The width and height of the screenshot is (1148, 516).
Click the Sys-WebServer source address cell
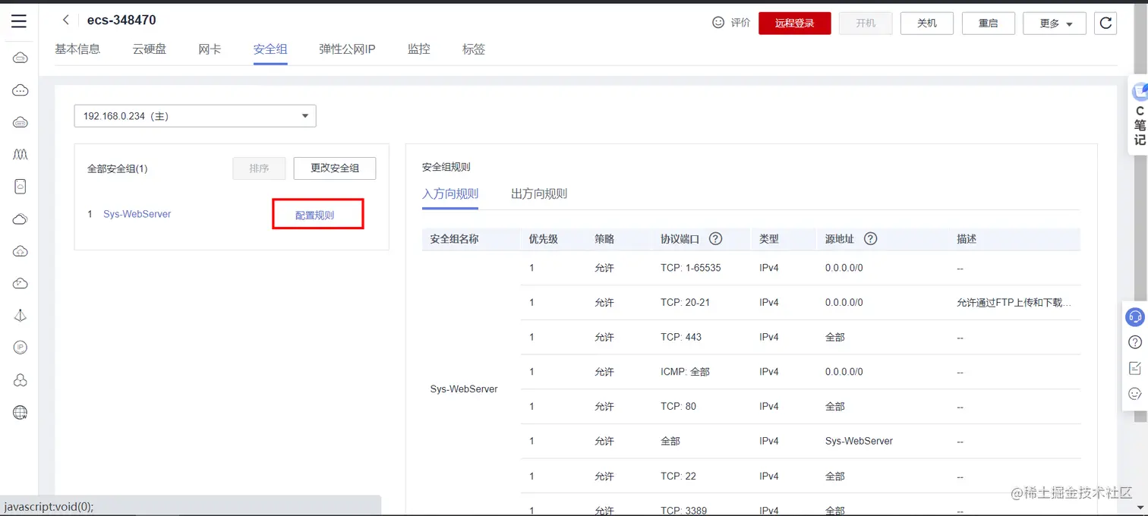859,441
